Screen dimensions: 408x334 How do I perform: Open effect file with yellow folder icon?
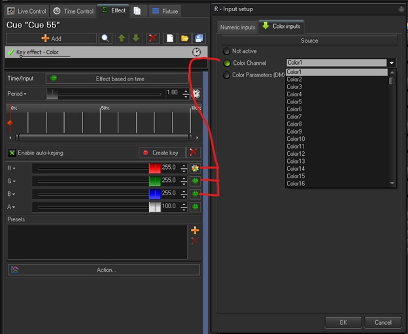tap(185, 39)
